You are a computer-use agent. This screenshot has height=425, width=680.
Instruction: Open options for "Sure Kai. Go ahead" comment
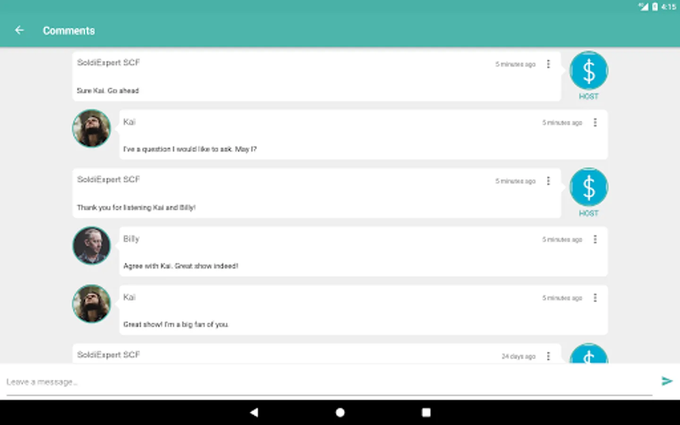[548, 64]
